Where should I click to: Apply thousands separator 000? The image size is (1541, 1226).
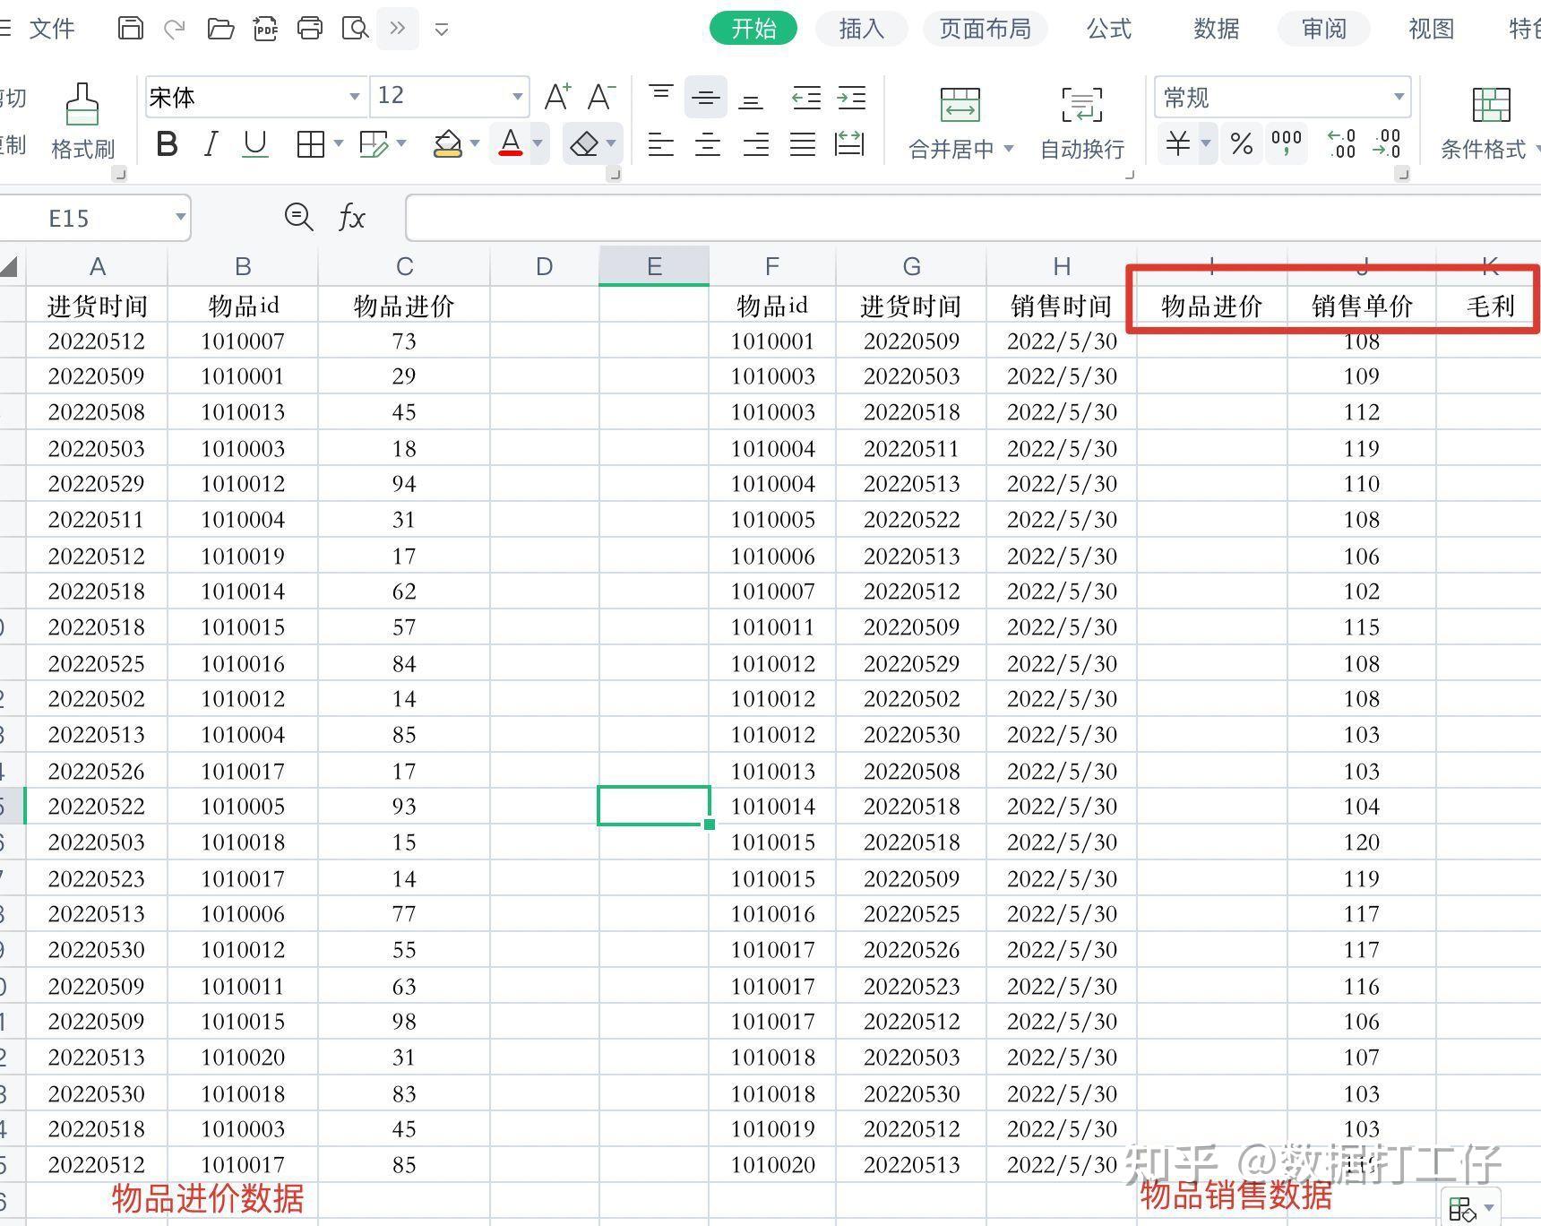pos(1287,143)
